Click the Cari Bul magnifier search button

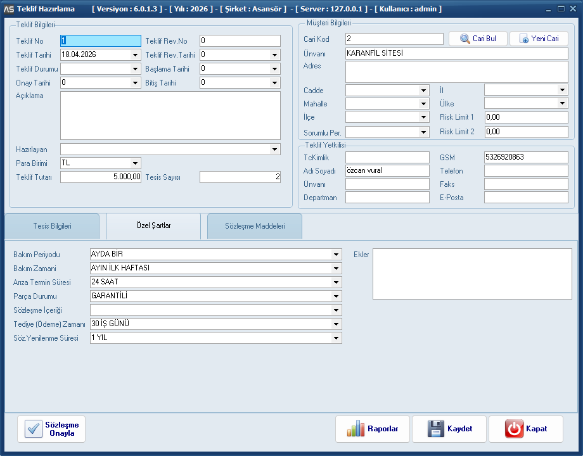click(478, 39)
